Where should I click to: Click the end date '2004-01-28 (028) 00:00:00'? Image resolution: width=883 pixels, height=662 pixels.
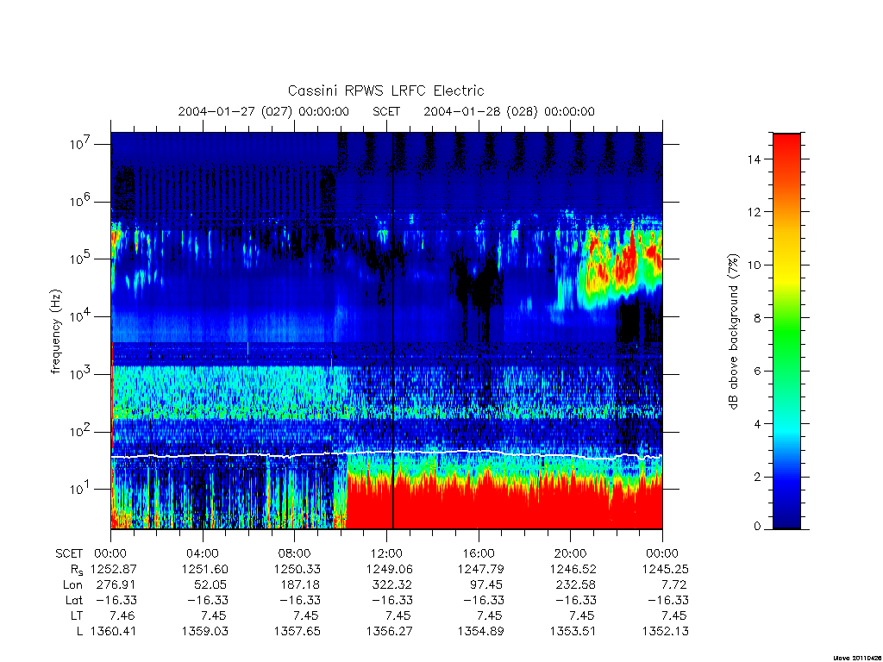[x=509, y=111]
